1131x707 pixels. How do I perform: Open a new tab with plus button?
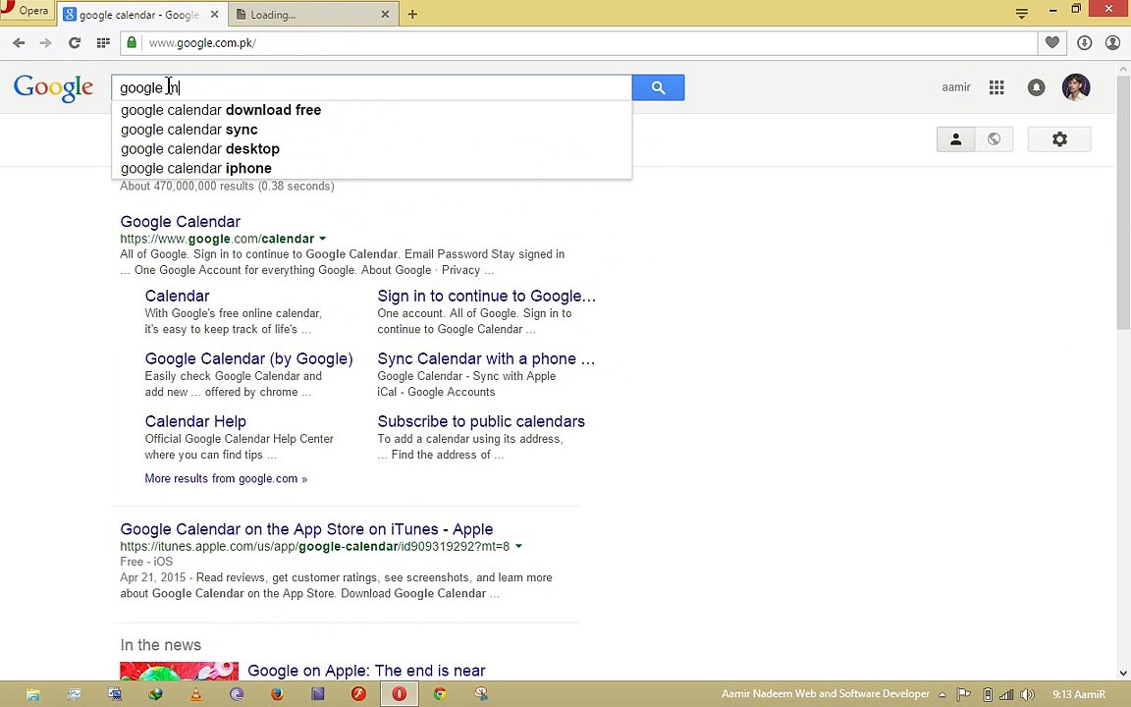coord(412,15)
